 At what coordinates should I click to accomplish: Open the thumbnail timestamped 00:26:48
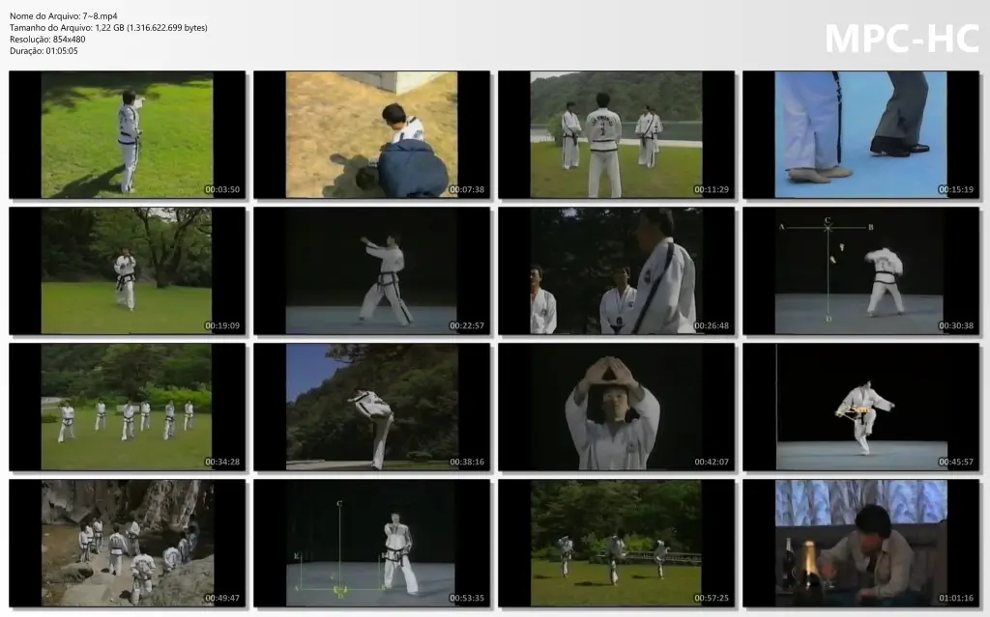click(x=616, y=270)
